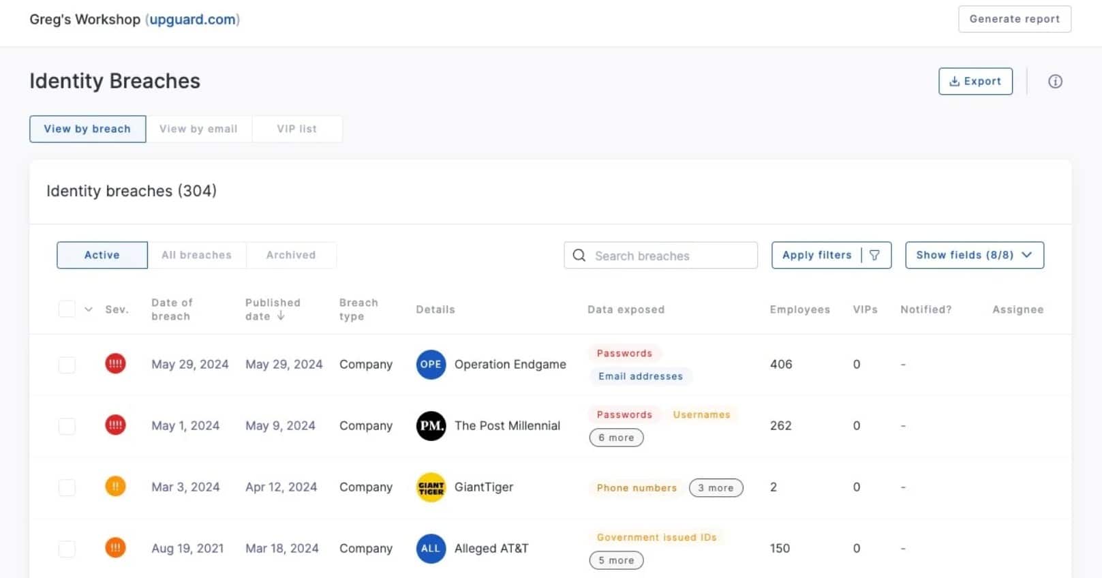Click the orange severity icon for GiantTiger
Viewport: 1102px width, 578px height.
(x=115, y=487)
